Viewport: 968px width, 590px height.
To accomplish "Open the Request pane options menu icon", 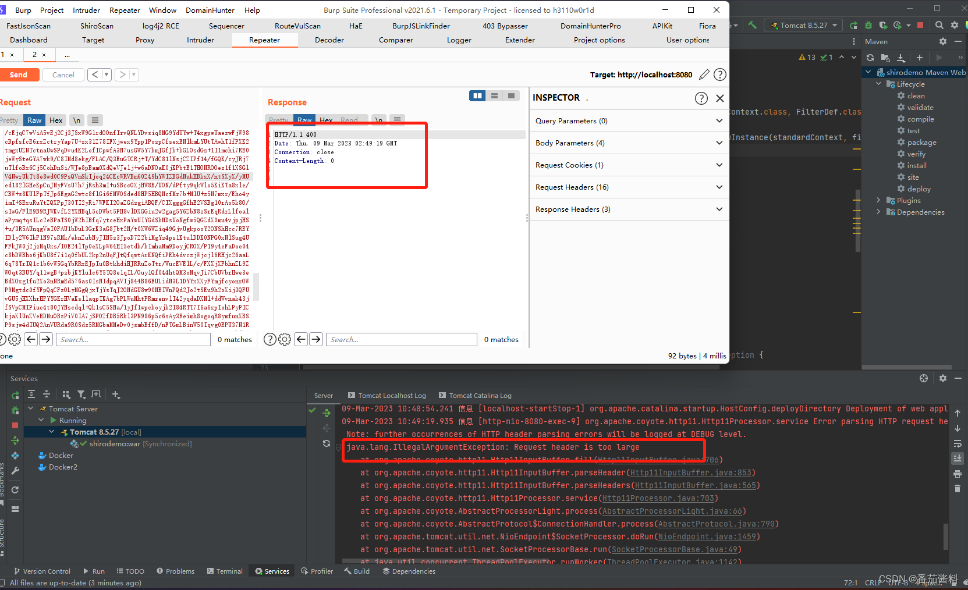I will 95,120.
